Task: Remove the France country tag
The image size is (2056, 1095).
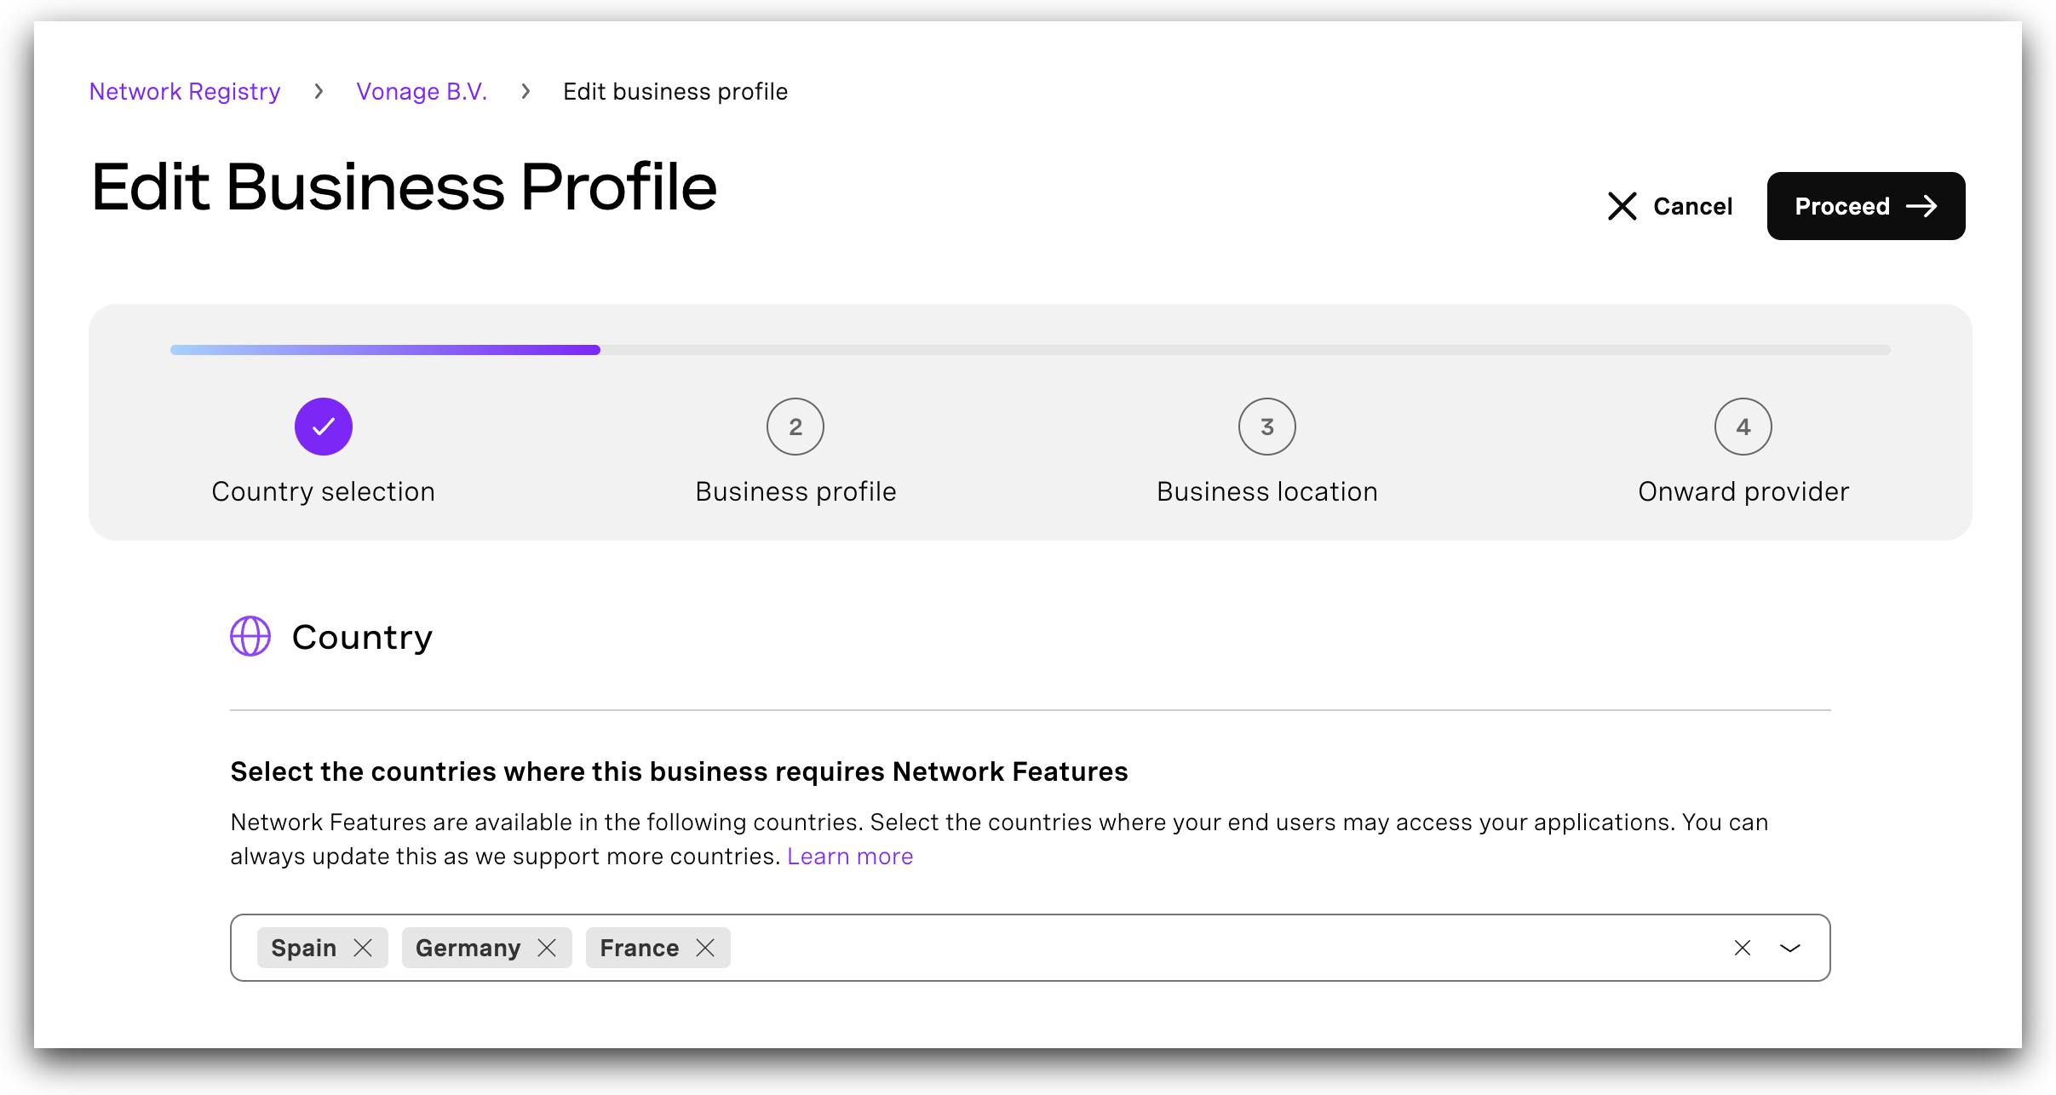Action: pos(705,947)
